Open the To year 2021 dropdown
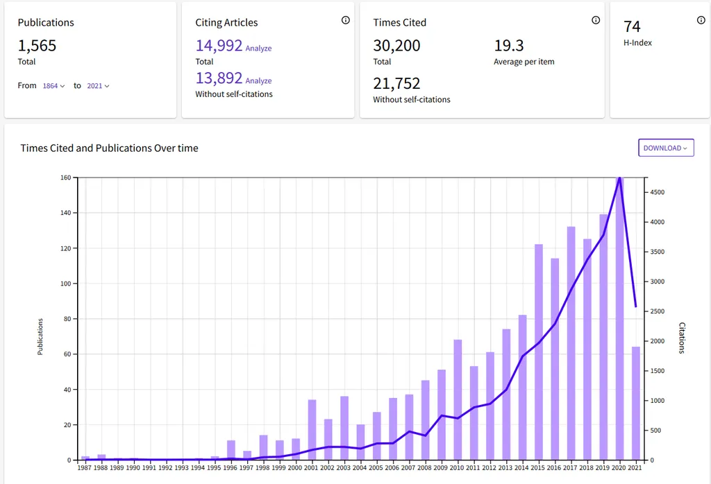 click(98, 86)
